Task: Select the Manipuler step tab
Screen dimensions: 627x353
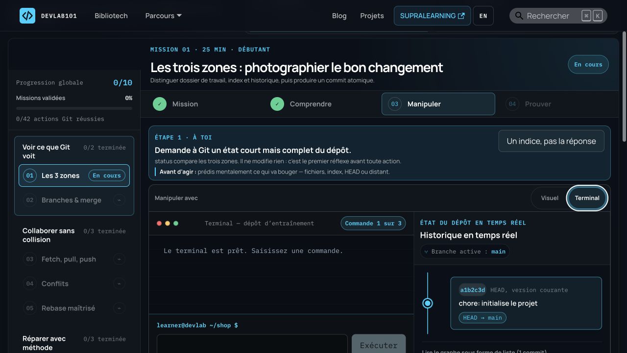Action: [438, 104]
